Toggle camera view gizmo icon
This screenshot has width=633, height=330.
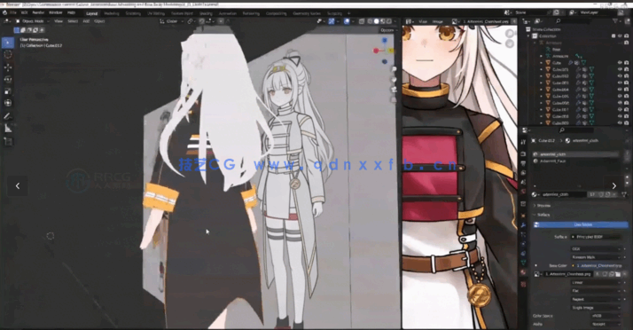coord(394,90)
